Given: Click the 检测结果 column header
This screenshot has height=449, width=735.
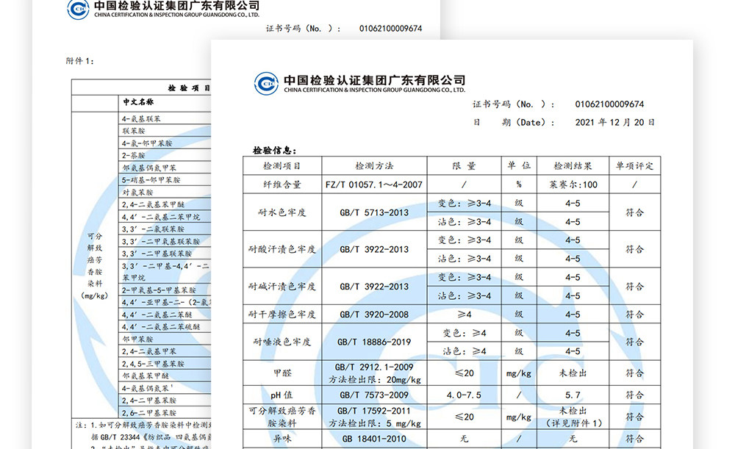Looking at the screenshot, I should (x=573, y=166).
